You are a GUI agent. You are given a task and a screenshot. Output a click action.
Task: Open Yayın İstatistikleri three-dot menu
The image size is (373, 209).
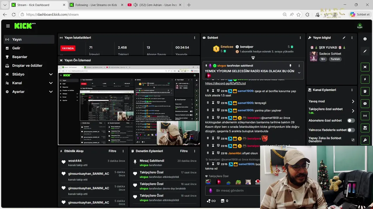(x=195, y=38)
